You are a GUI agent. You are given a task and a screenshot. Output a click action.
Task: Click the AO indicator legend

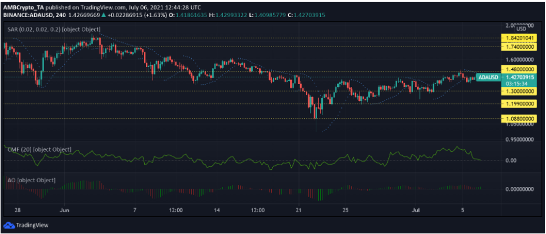coord(31,180)
